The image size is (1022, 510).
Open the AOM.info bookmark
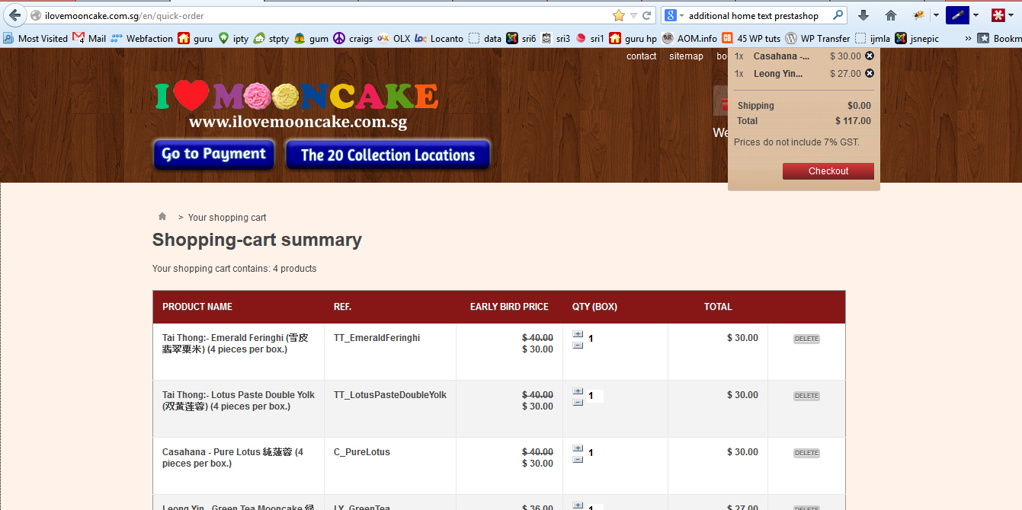click(x=690, y=38)
